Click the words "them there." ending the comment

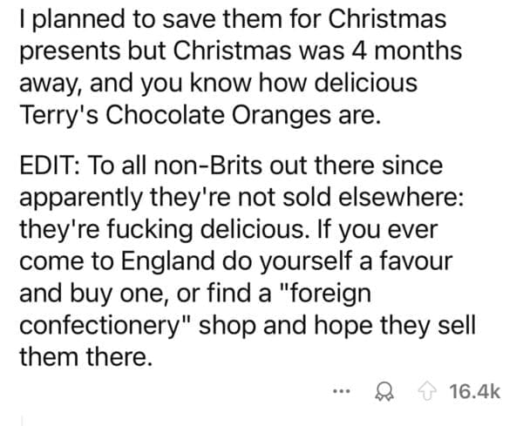click(x=85, y=357)
